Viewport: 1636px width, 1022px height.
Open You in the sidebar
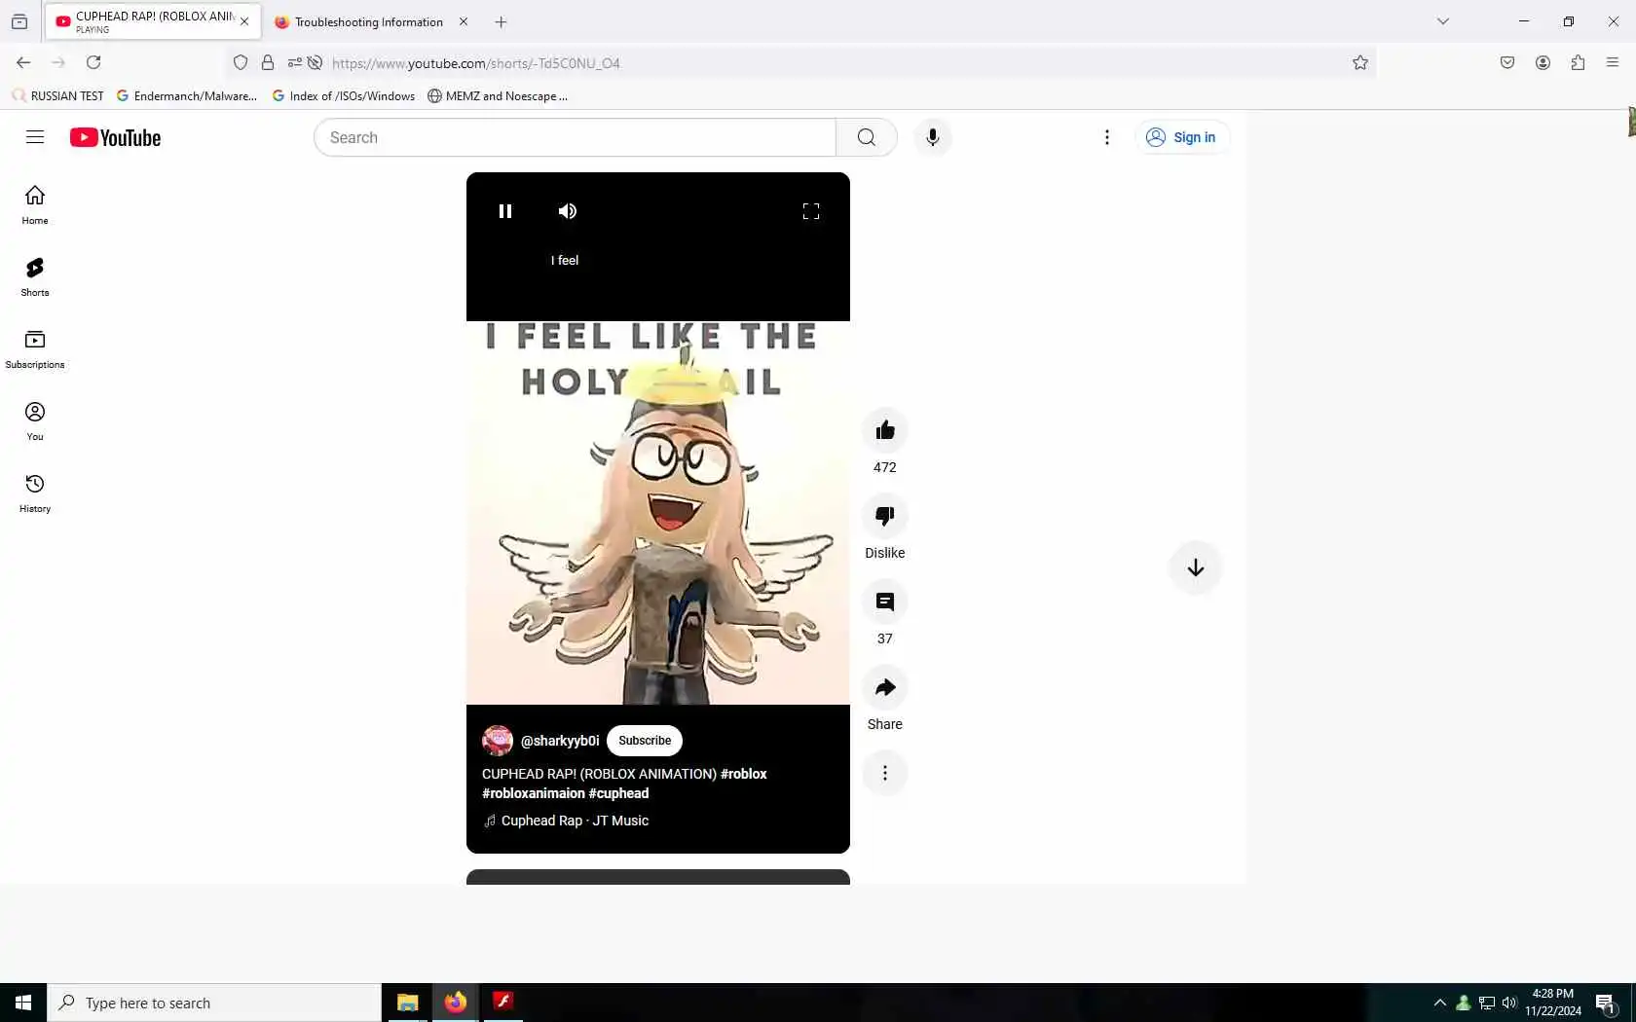point(35,421)
